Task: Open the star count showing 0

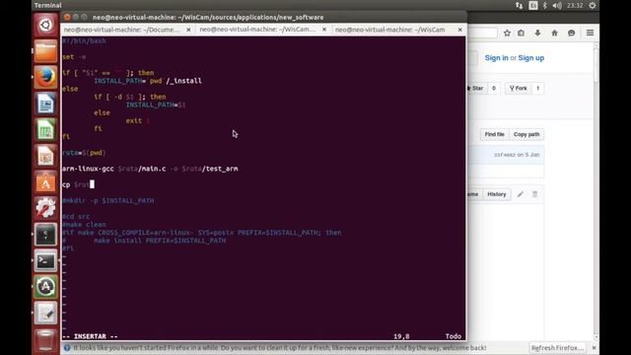Action: [494, 88]
